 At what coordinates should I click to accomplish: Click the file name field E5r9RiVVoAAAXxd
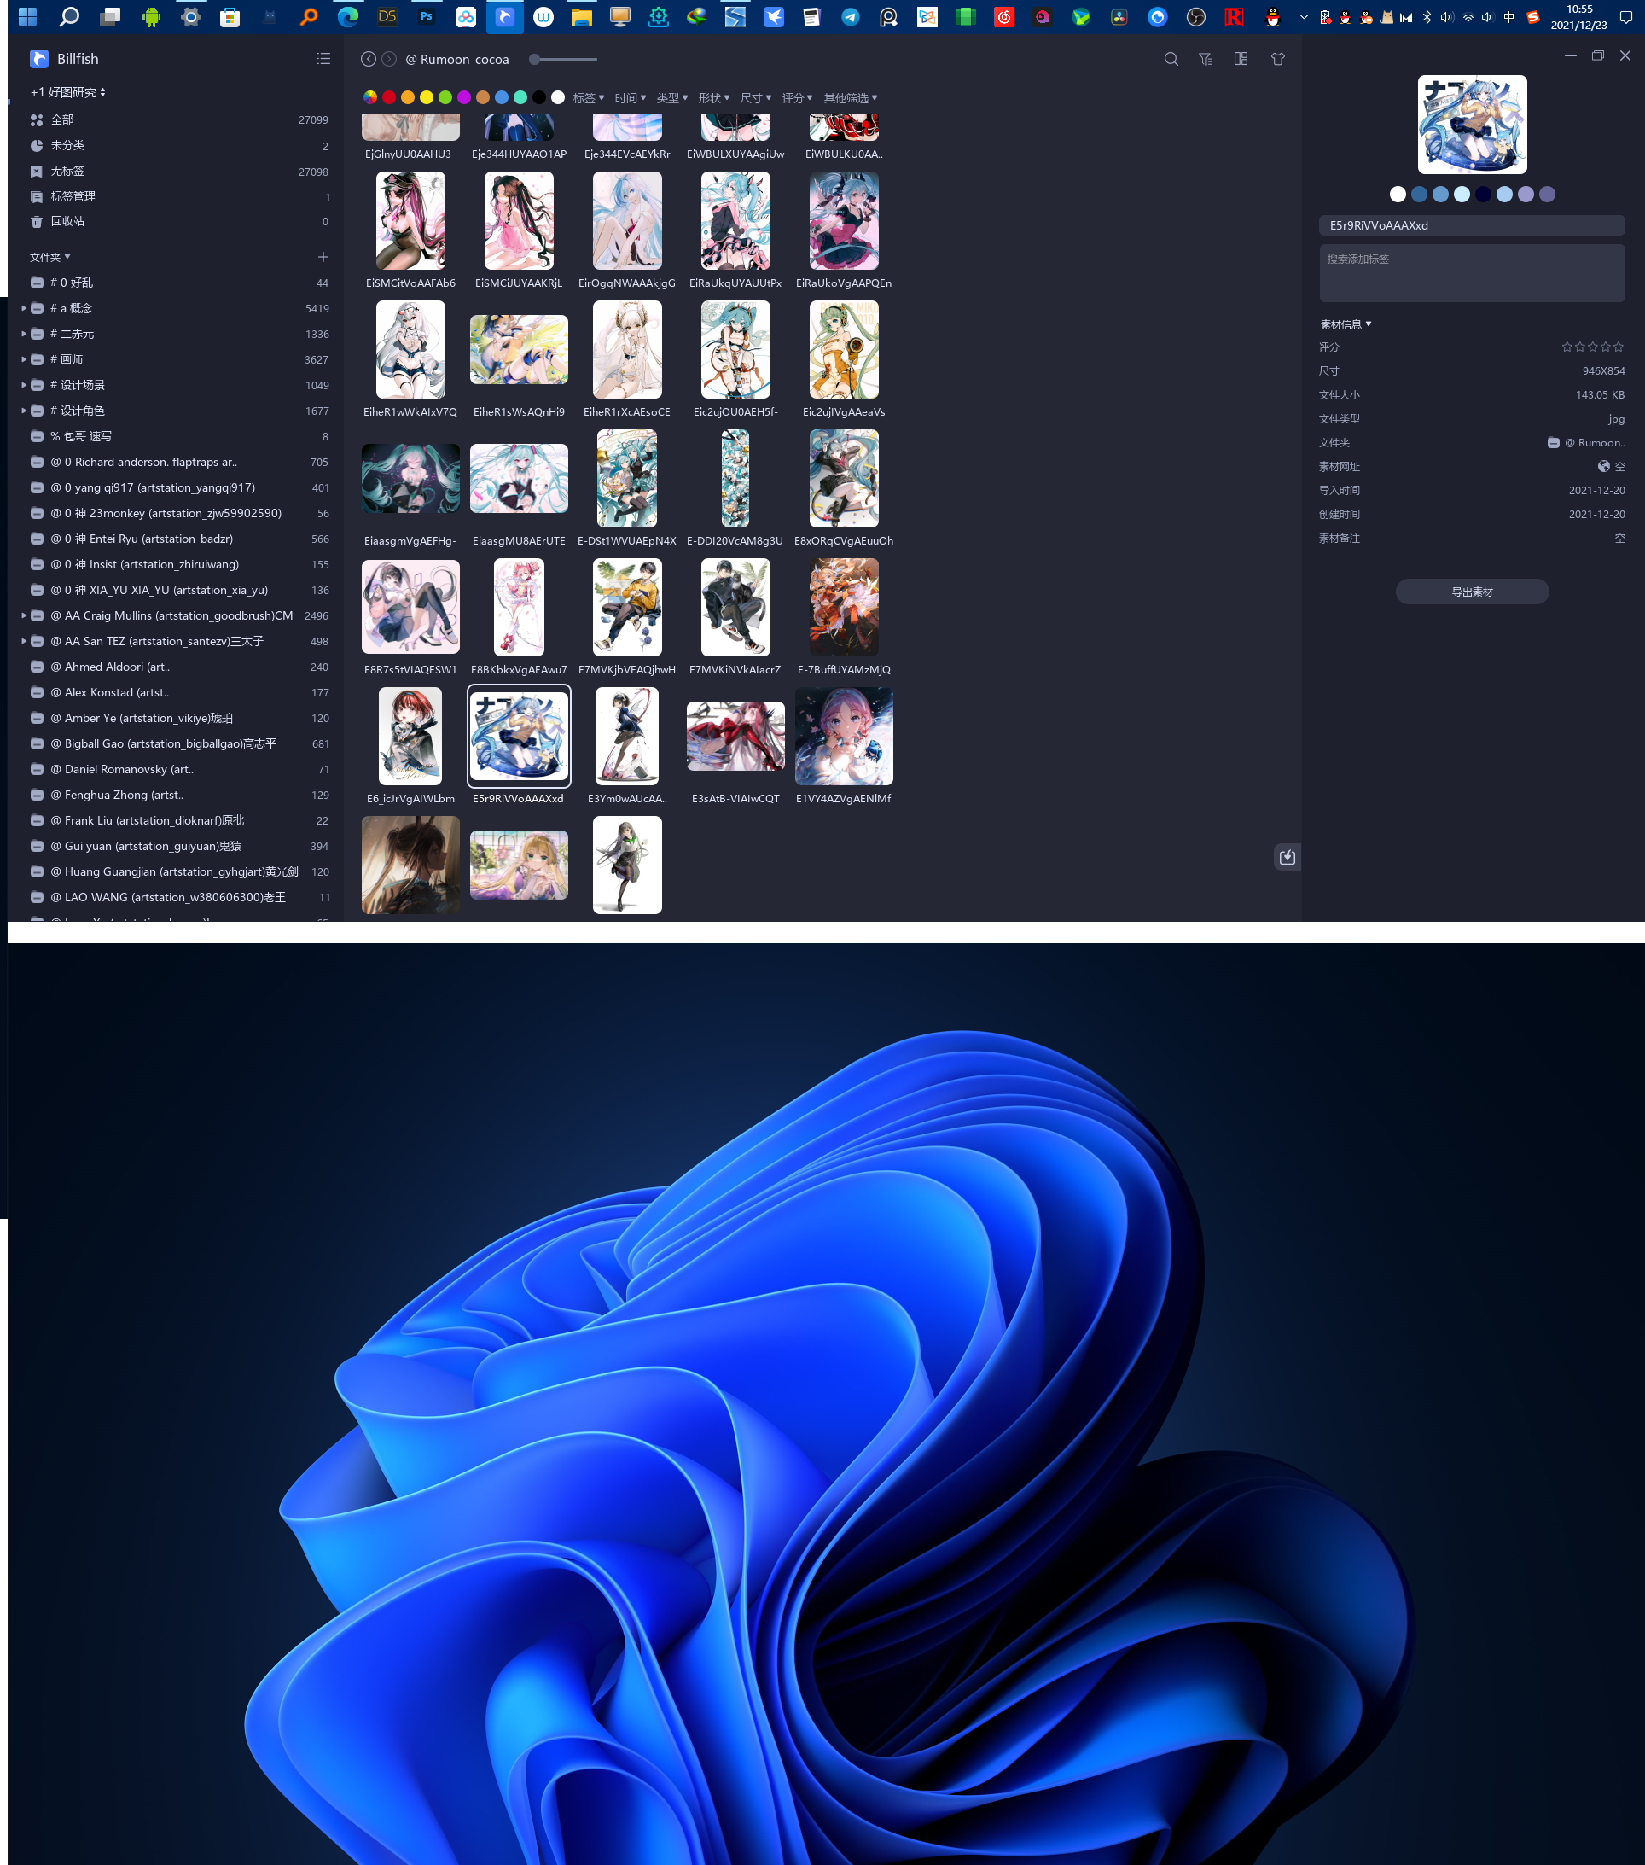(1472, 225)
